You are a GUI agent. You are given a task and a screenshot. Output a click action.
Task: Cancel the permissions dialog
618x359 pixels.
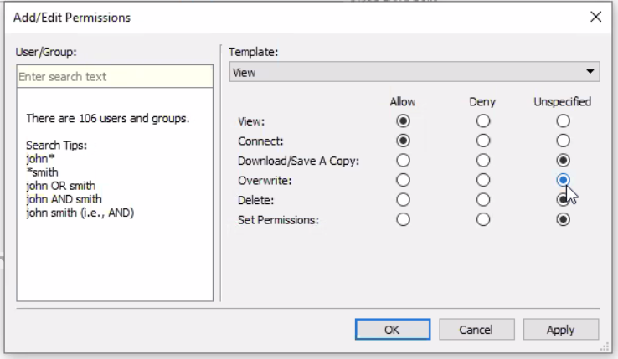click(476, 329)
